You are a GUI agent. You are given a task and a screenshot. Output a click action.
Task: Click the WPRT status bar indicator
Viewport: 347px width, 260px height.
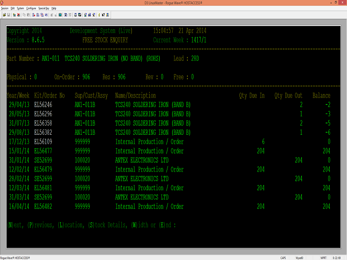tap(323, 258)
